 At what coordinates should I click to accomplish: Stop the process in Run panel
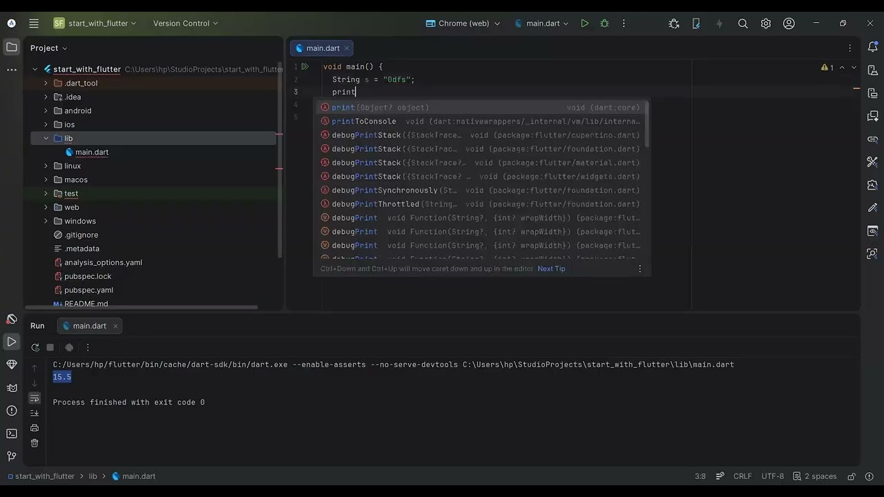[50, 347]
